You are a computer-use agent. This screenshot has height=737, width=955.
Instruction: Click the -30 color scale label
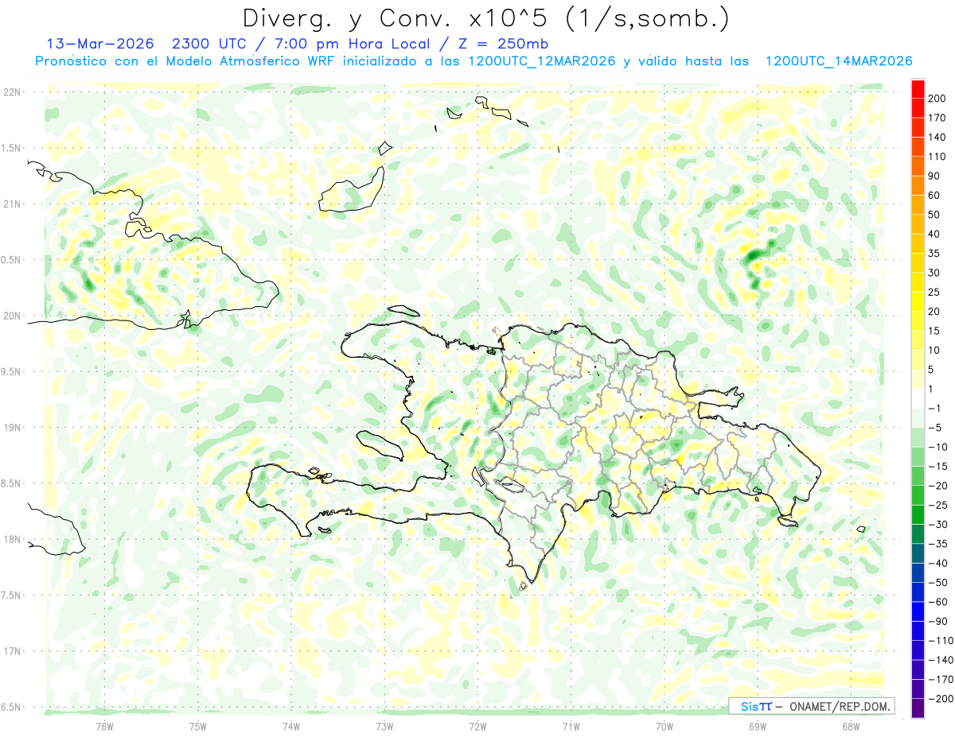click(937, 524)
